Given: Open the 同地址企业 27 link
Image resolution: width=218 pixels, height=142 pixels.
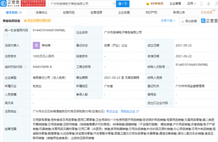Looking at the screenshot, I should [x=130, y=111].
